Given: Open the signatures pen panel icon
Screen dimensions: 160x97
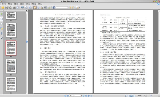Looking at the screenshot, I should pos(2,38).
